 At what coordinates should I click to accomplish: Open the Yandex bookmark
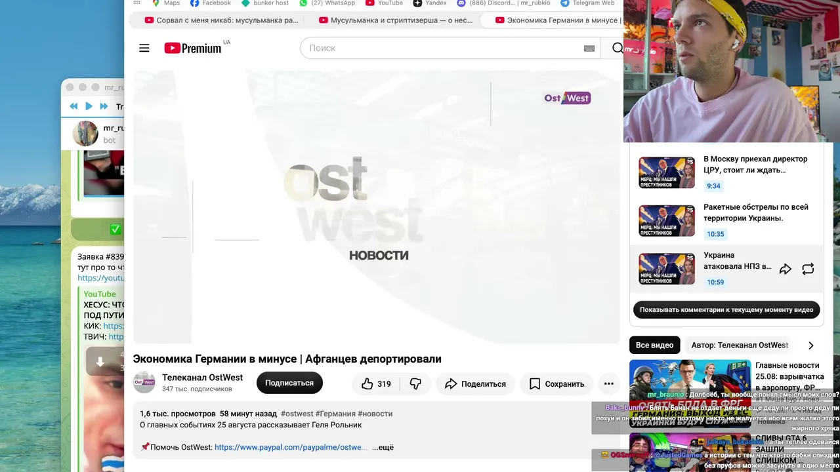click(x=430, y=3)
